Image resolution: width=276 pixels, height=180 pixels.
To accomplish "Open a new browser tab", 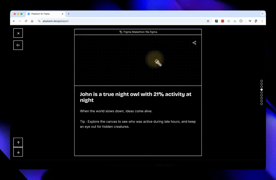I will 68,14.
